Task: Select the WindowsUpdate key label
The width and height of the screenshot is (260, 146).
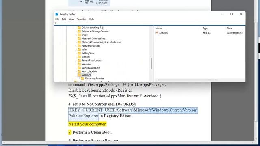Action: tap(91, 68)
